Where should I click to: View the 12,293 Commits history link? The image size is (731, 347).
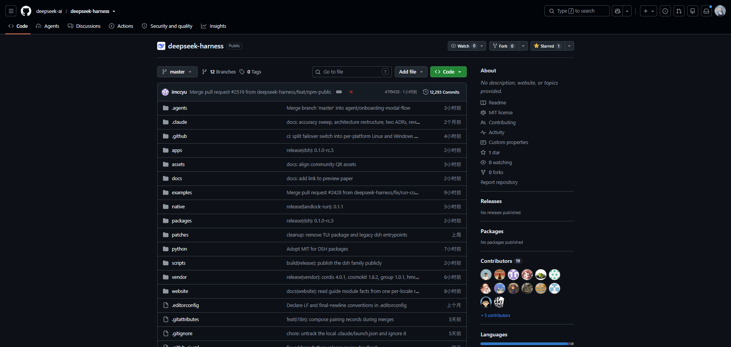(x=441, y=92)
